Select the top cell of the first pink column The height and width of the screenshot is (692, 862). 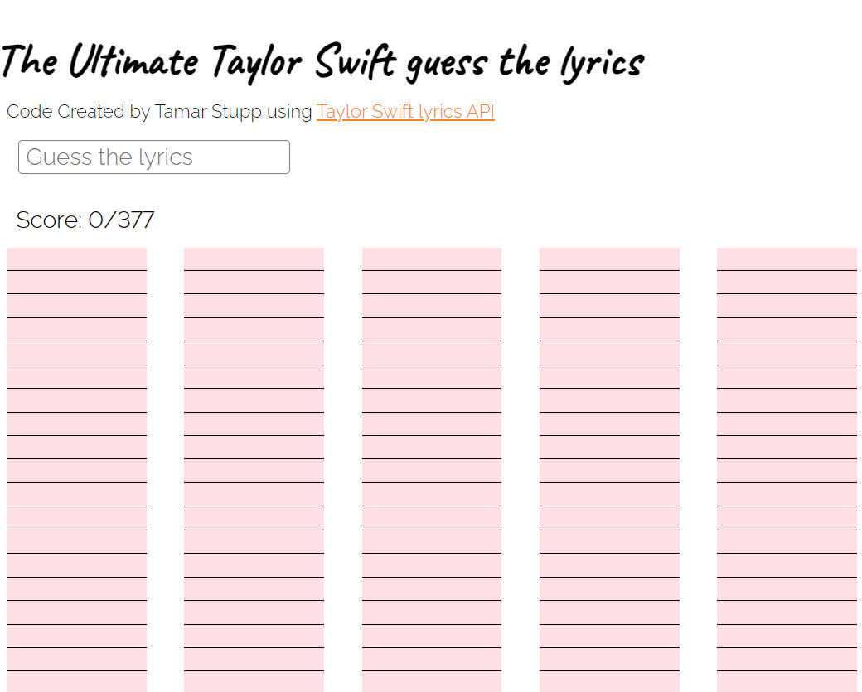[76, 257]
